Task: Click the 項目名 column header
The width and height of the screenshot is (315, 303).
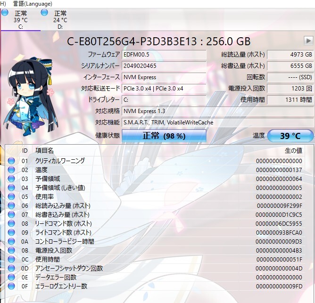Action: pyautogui.click(x=44, y=151)
